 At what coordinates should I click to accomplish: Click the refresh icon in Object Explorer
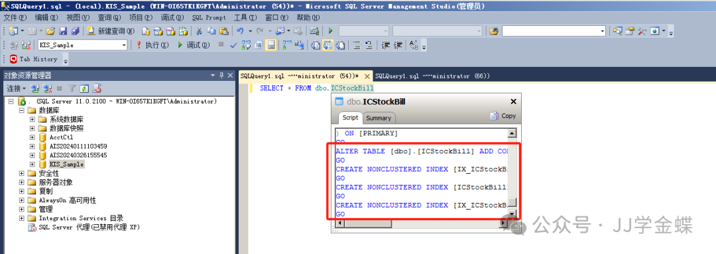click(84, 89)
